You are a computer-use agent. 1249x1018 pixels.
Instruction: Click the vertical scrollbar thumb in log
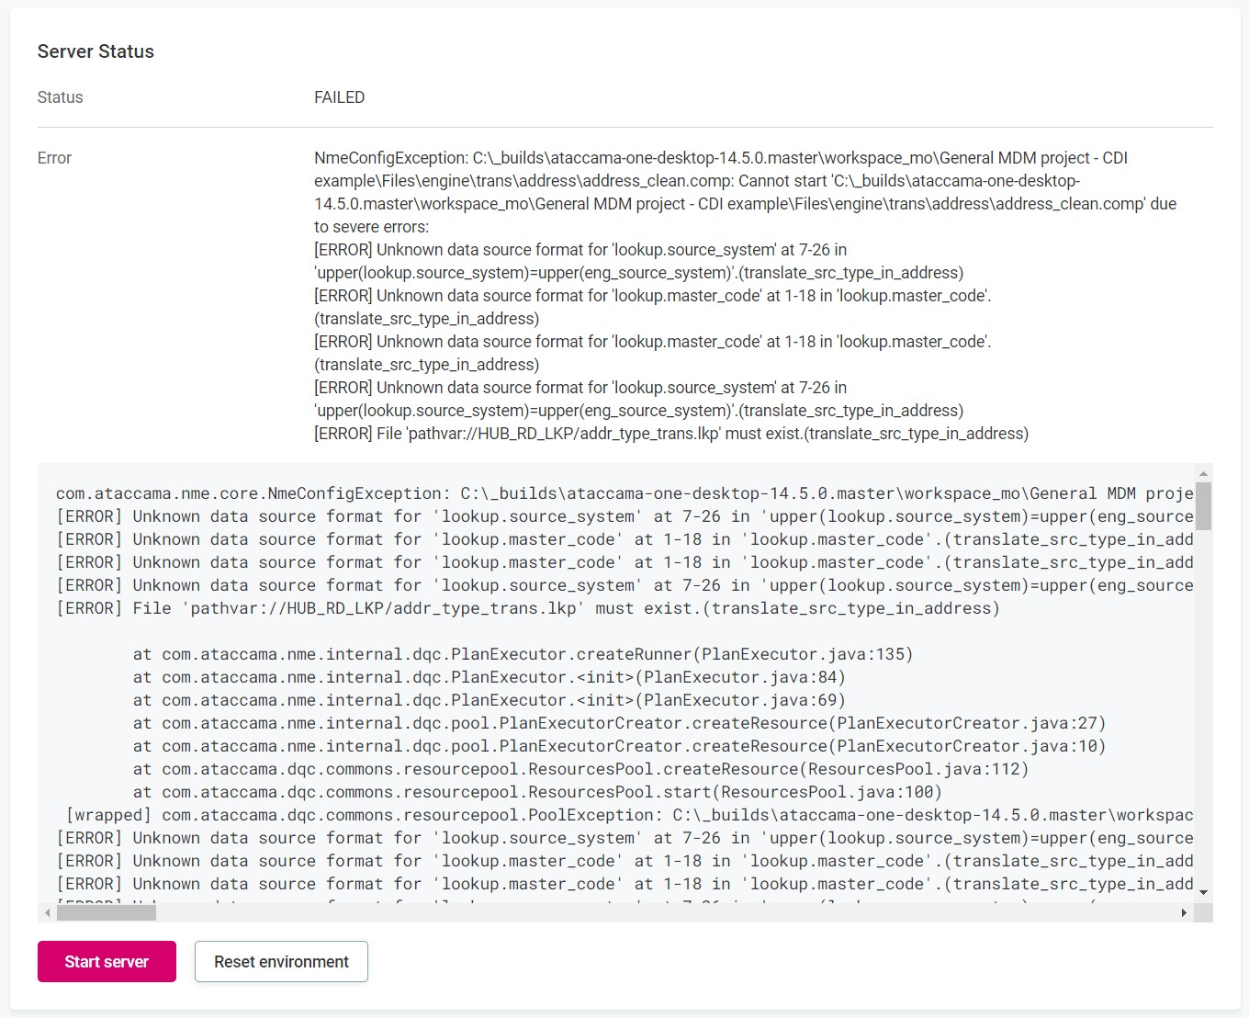point(1203,506)
